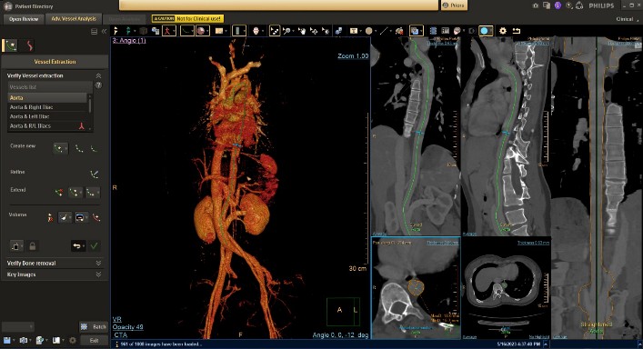Viewport: 643px width, 349px height.
Task: Confirm extraction with the green checkmark
Action: click(94, 245)
